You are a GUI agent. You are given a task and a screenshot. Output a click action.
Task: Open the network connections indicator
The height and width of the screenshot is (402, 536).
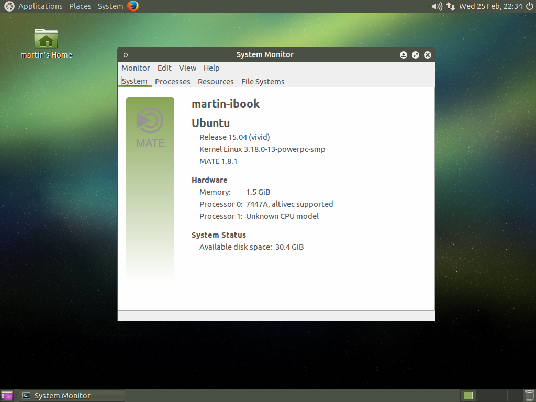click(x=450, y=6)
